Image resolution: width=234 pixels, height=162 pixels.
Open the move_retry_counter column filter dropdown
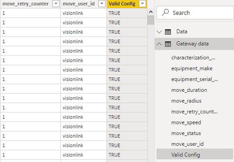click(x=56, y=4)
